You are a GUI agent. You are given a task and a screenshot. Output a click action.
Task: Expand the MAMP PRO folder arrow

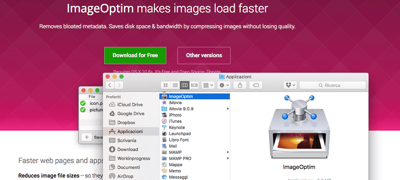coord(228,158)
